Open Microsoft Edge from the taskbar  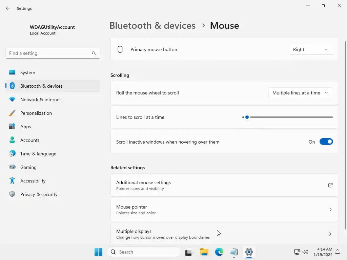pyautogui.click(x=219, y=252)
